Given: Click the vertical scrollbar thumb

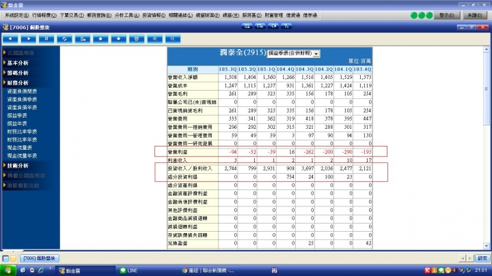Looking at the screenshot, I should point(487,89).
